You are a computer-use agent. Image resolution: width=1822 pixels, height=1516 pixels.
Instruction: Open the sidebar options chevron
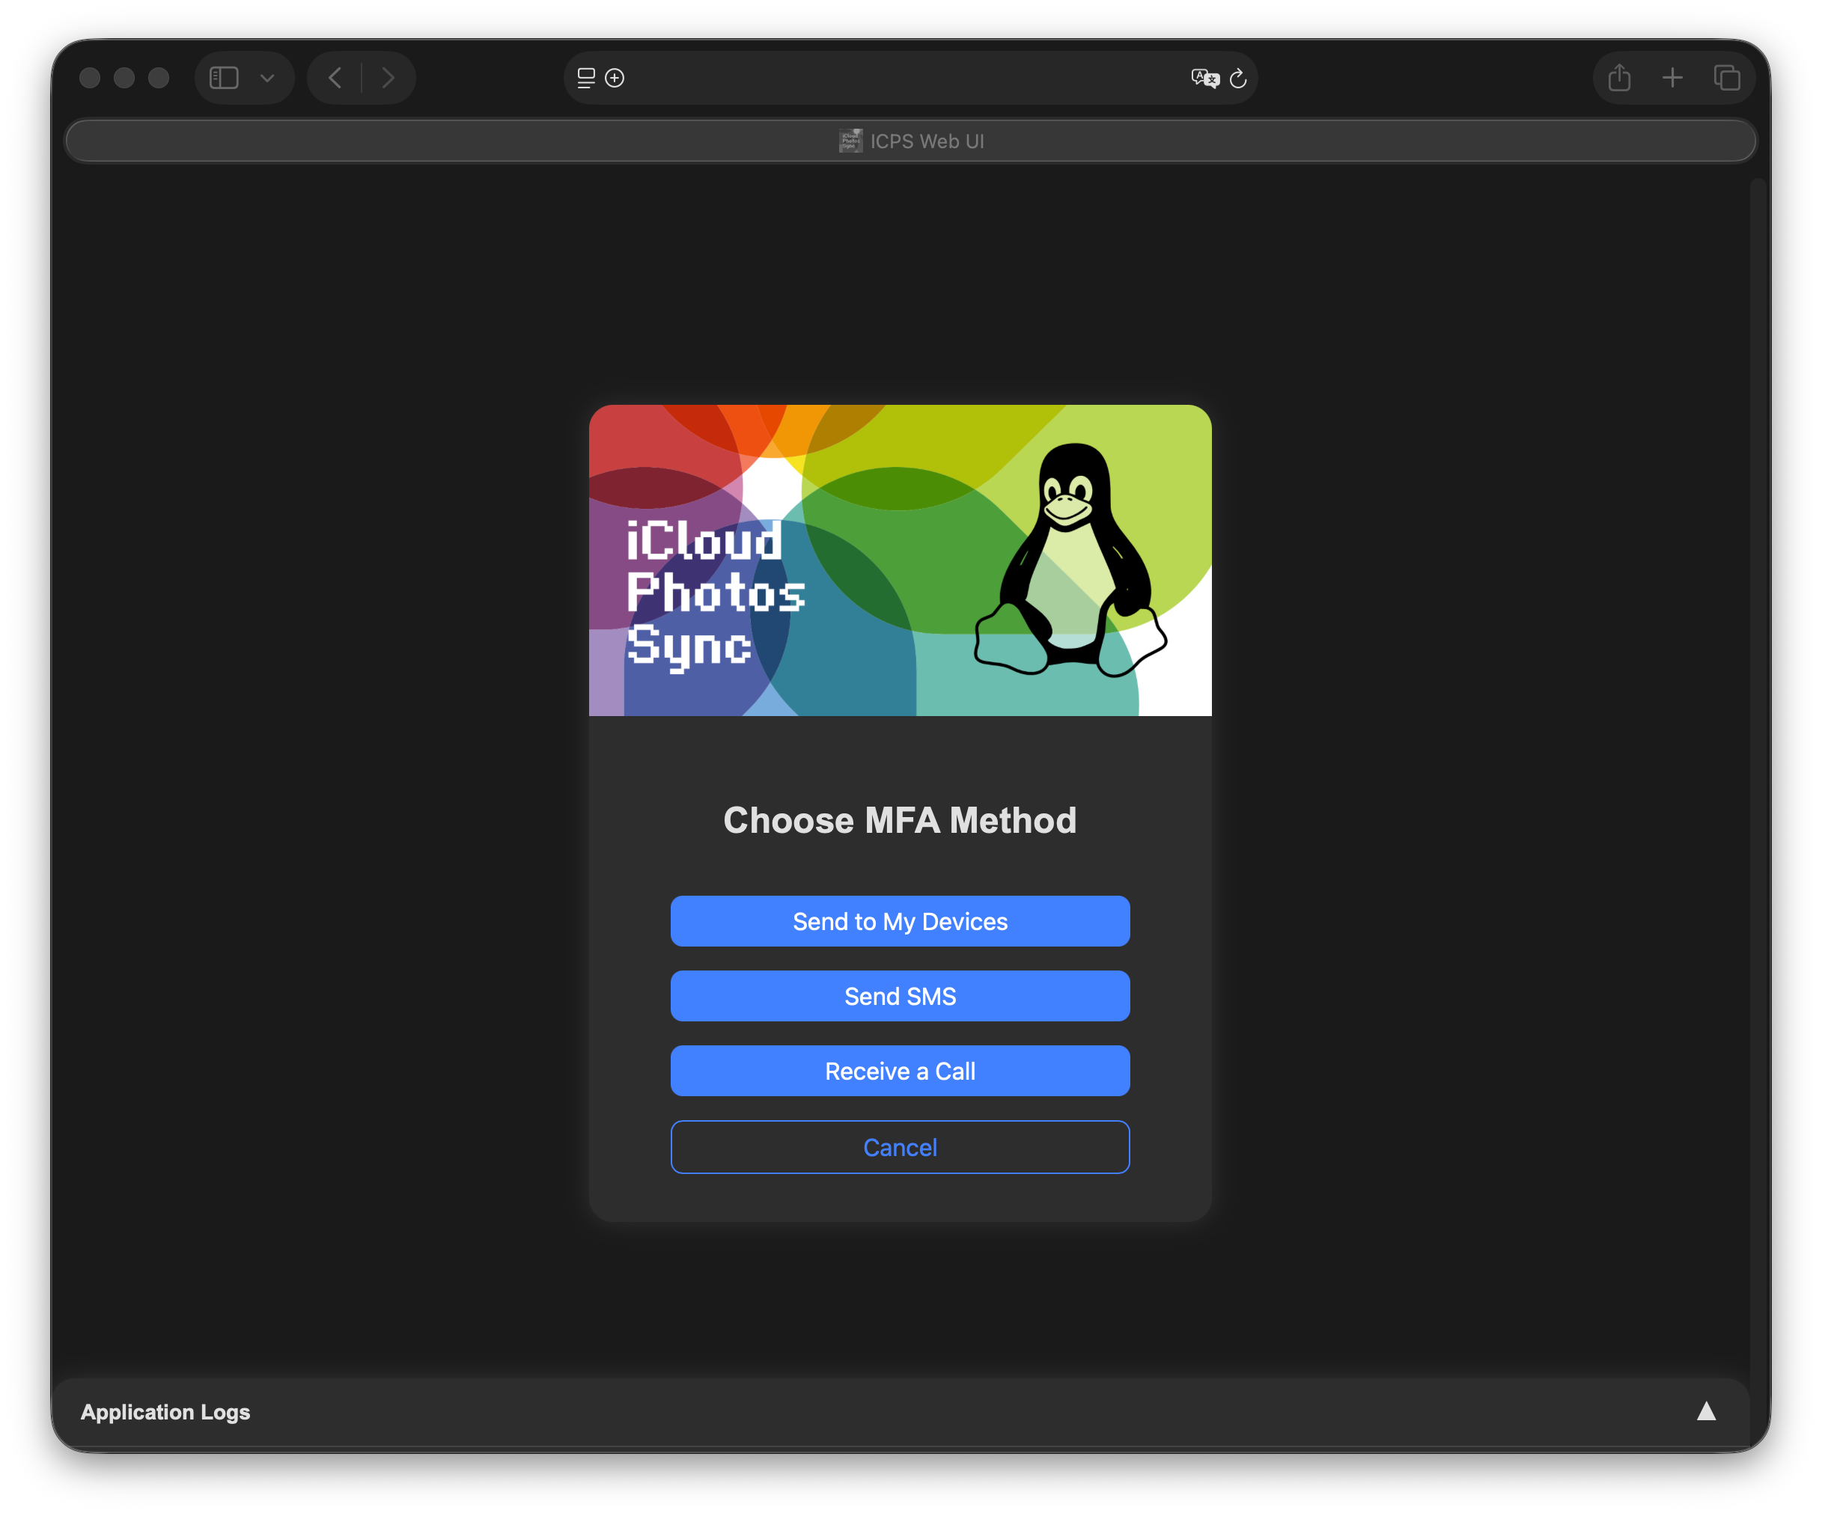(267, 77)
